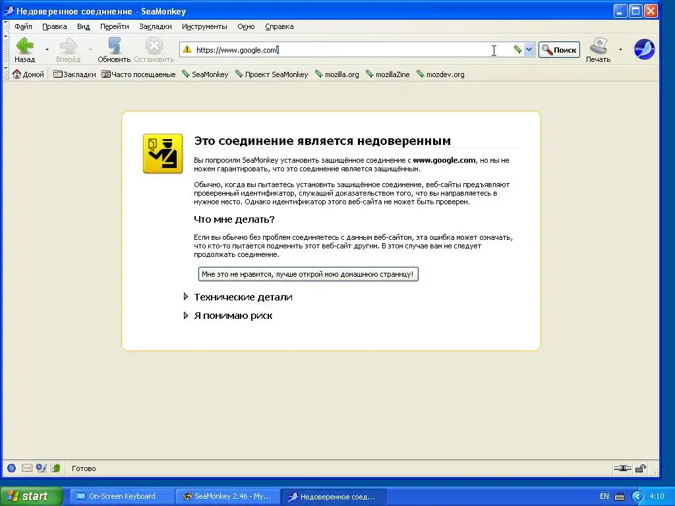Viewport: 675px width, 506px height.
Task: Open the Перейти menu
Action: [x=115, y=26]
